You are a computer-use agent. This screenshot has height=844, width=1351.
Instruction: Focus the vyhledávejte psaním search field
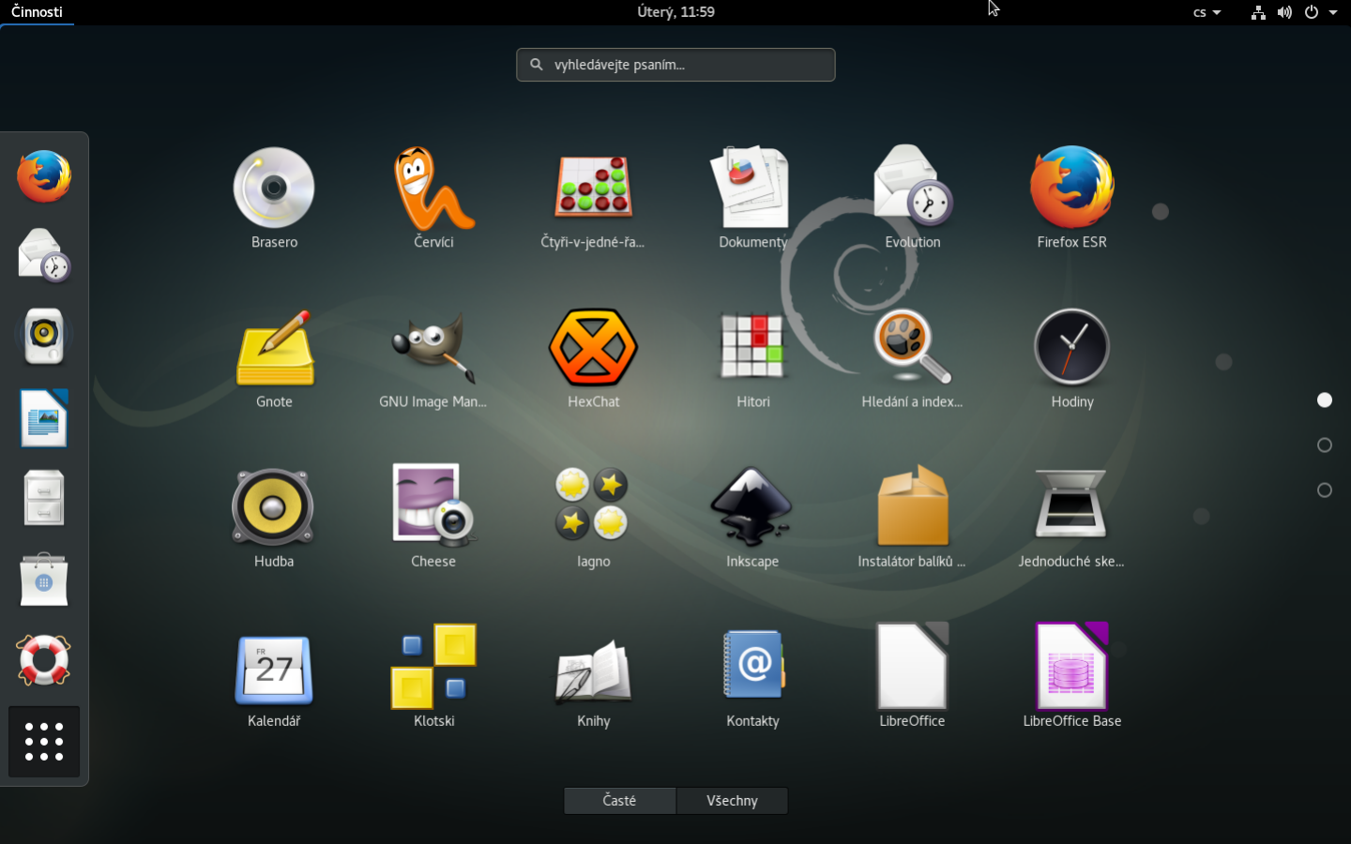[675, 65]
